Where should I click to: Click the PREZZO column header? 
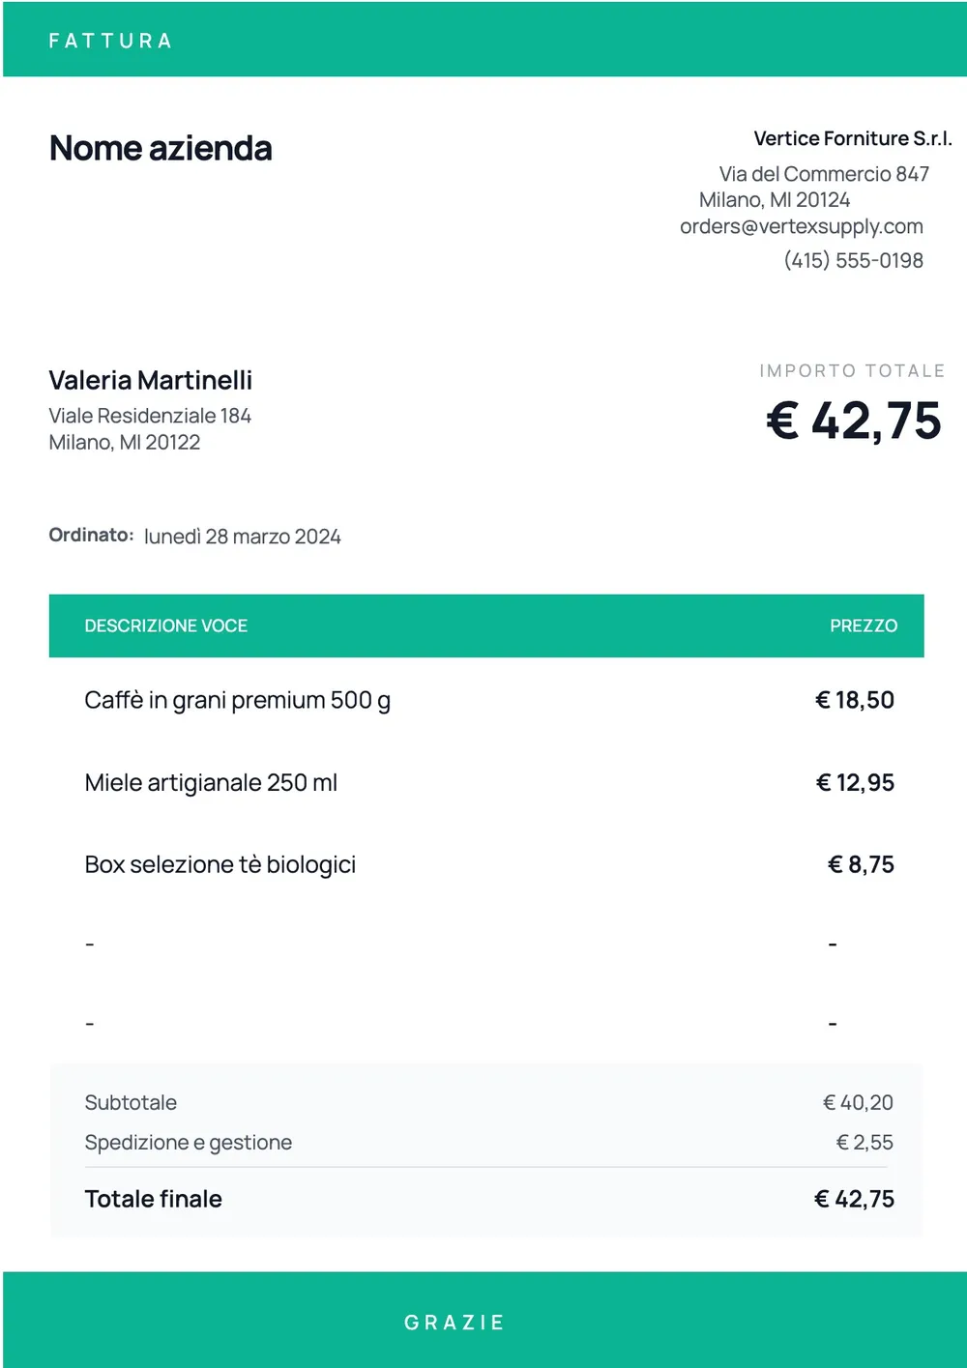[864, 626]
